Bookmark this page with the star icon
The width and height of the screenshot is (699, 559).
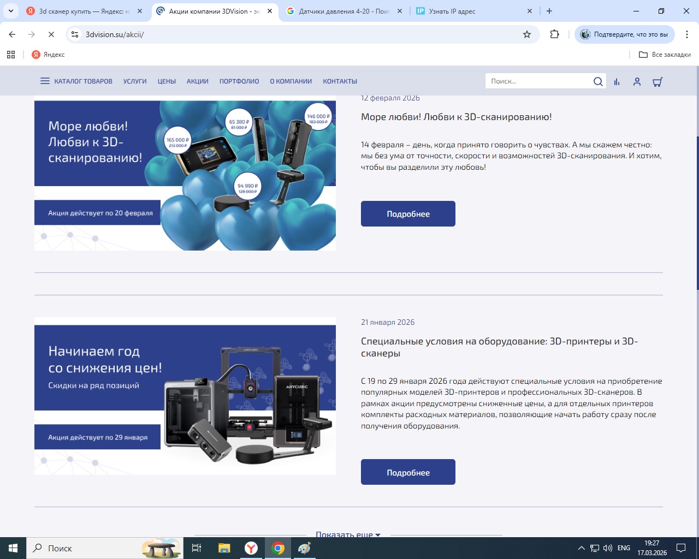(x=527, y=34)
